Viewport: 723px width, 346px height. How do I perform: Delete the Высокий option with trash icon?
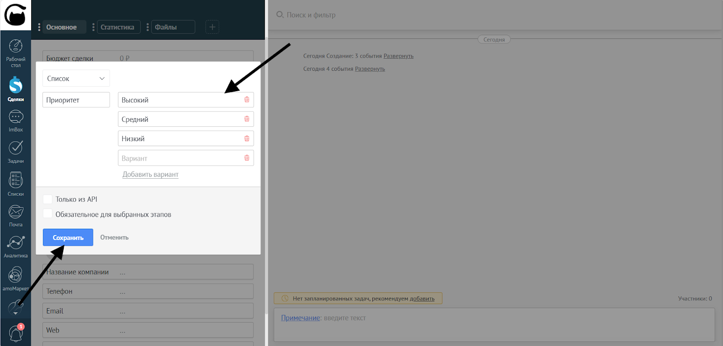point(247,100)
